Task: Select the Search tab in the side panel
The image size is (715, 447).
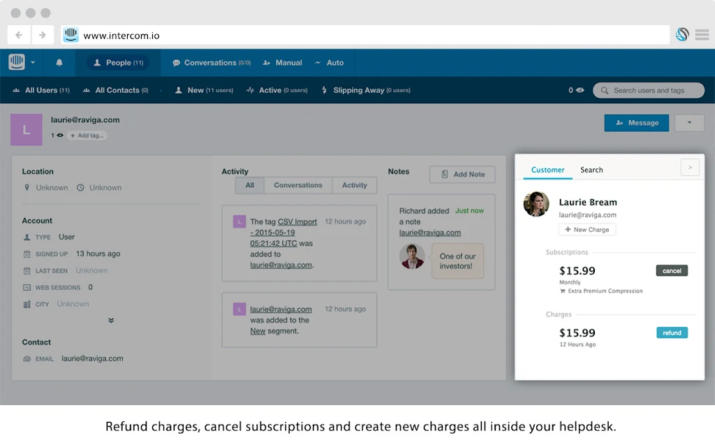Action: click(591, 170)
